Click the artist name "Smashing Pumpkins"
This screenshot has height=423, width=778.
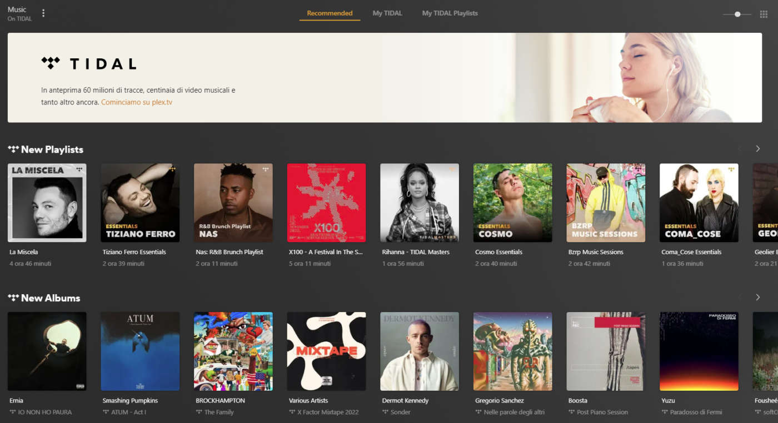pyautogui.click(x=131, y=400)
